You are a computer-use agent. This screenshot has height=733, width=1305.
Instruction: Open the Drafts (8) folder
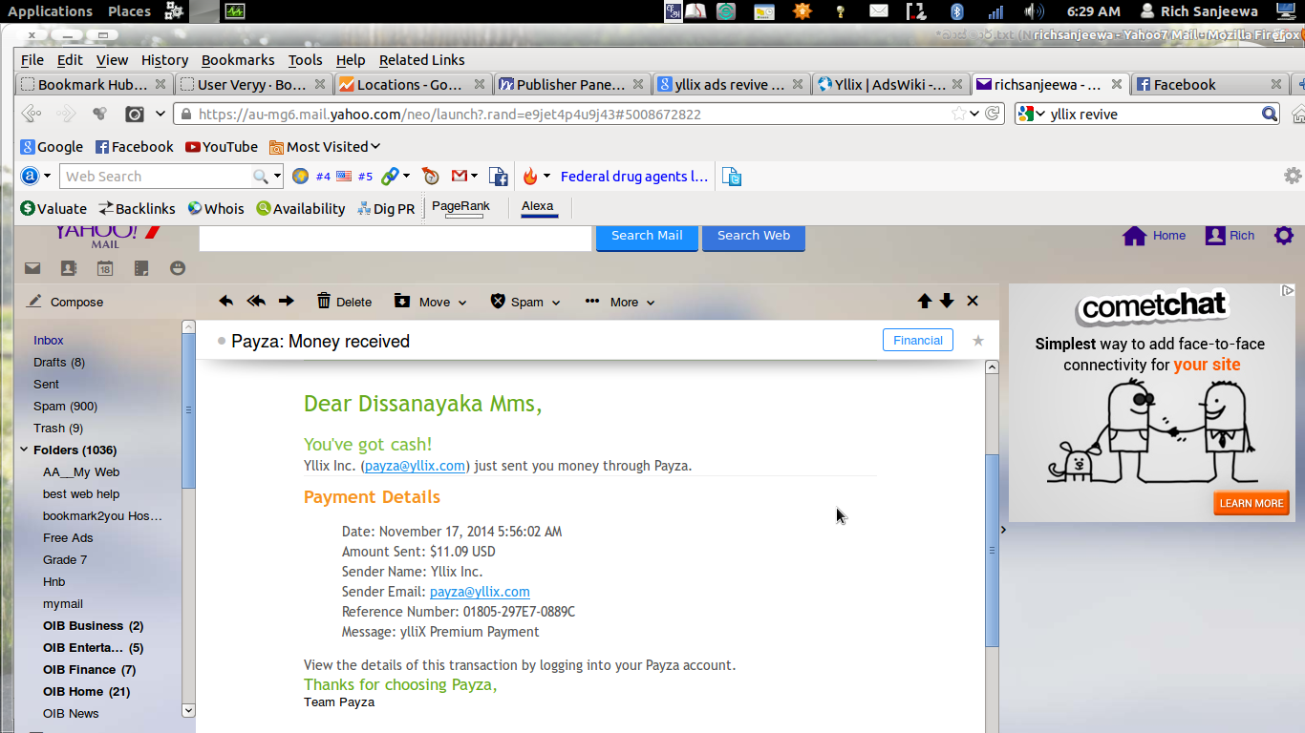click(59, 363)
